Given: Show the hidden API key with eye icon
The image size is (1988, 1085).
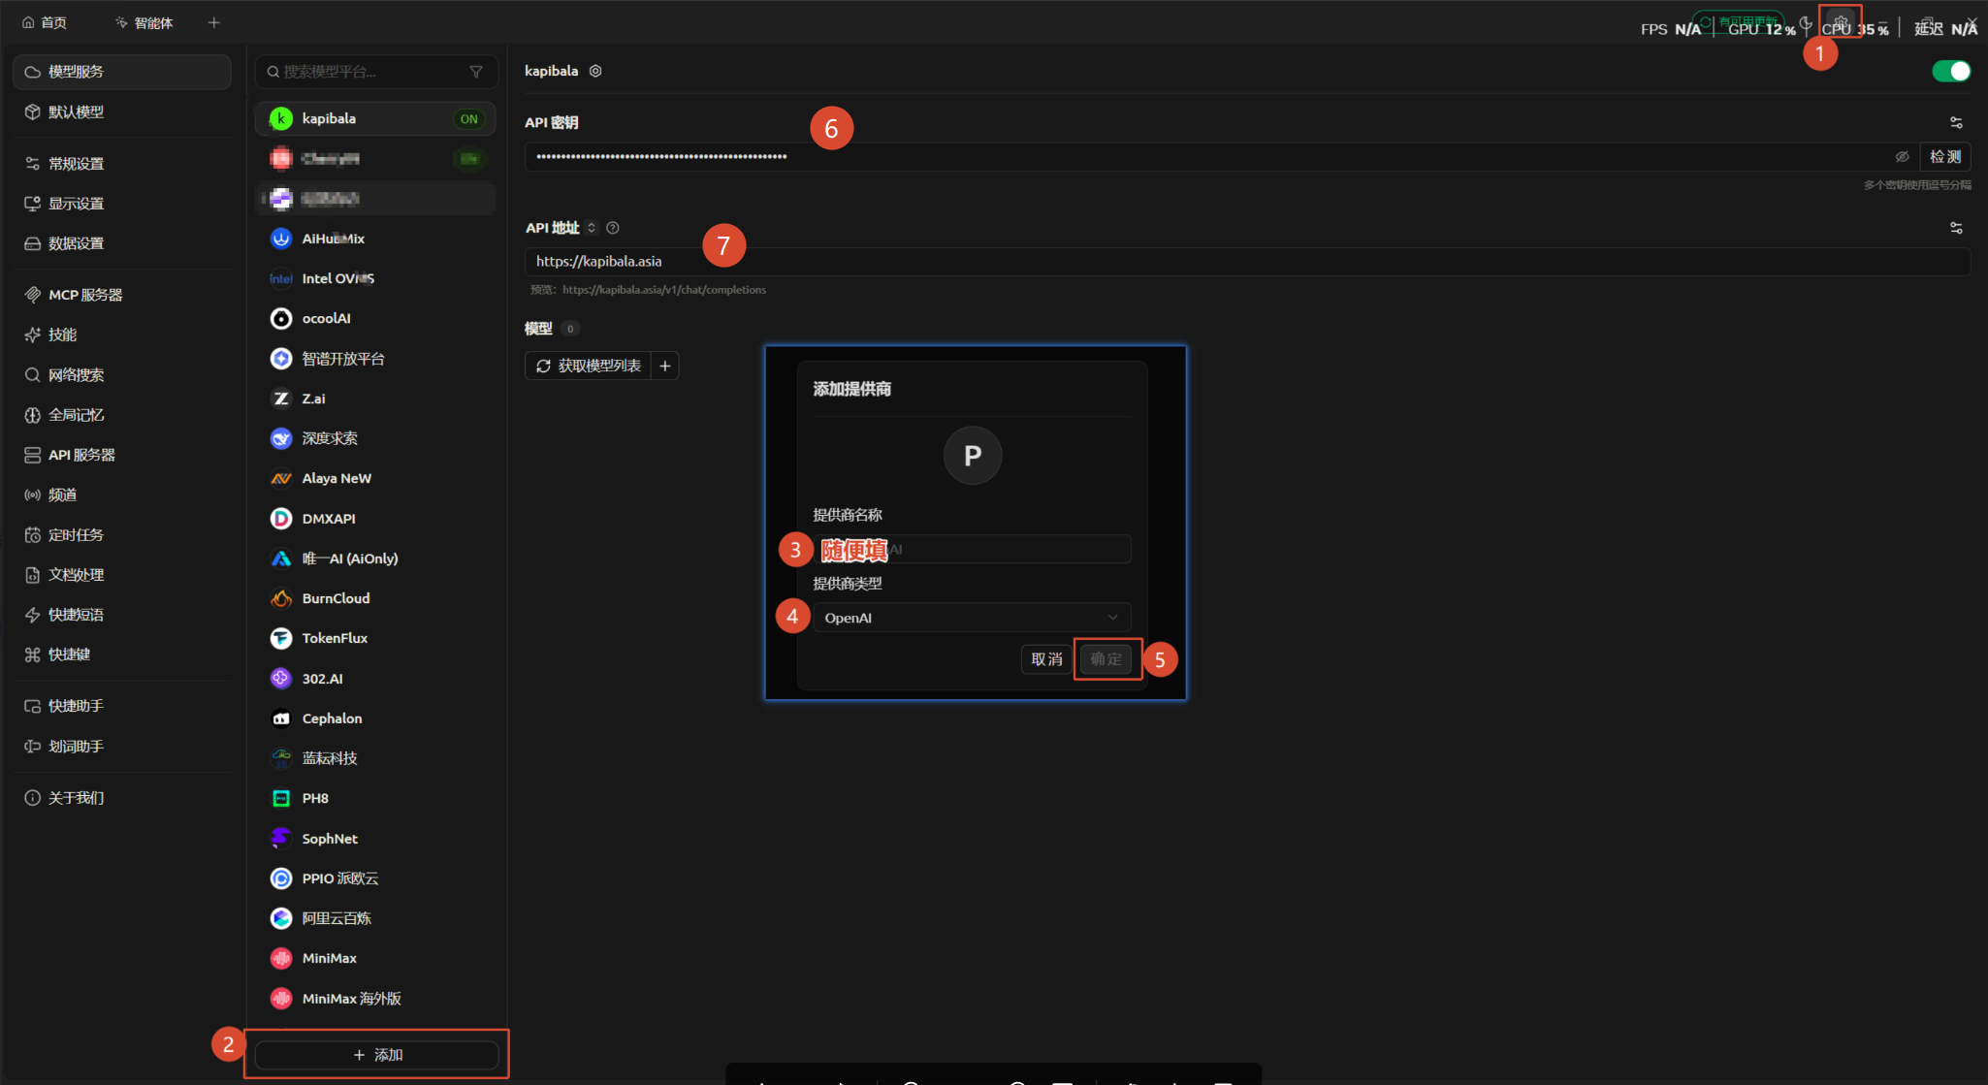Looking at the screenshot, I should (x=1902, y=156).
